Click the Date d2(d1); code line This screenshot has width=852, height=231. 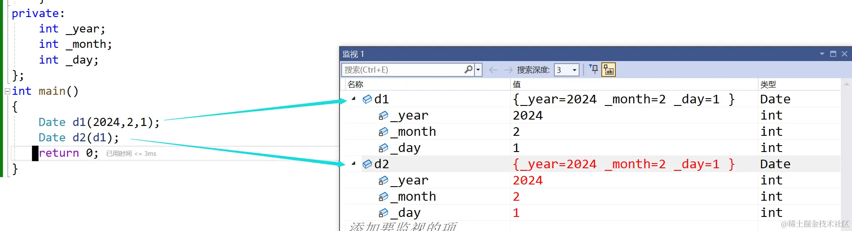coord(79,137)
